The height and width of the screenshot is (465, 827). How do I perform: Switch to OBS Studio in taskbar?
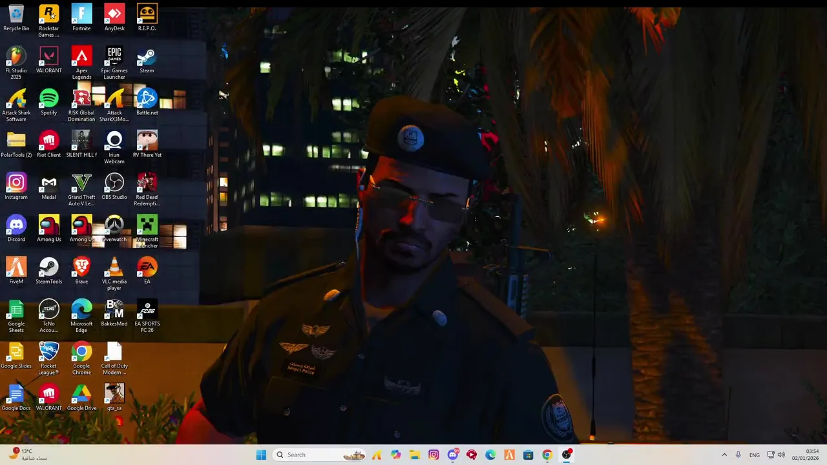pyautogui.click(x=567, y=455)
